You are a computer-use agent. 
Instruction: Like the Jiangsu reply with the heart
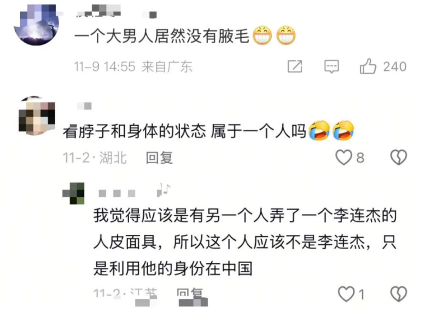coord(347,294)
